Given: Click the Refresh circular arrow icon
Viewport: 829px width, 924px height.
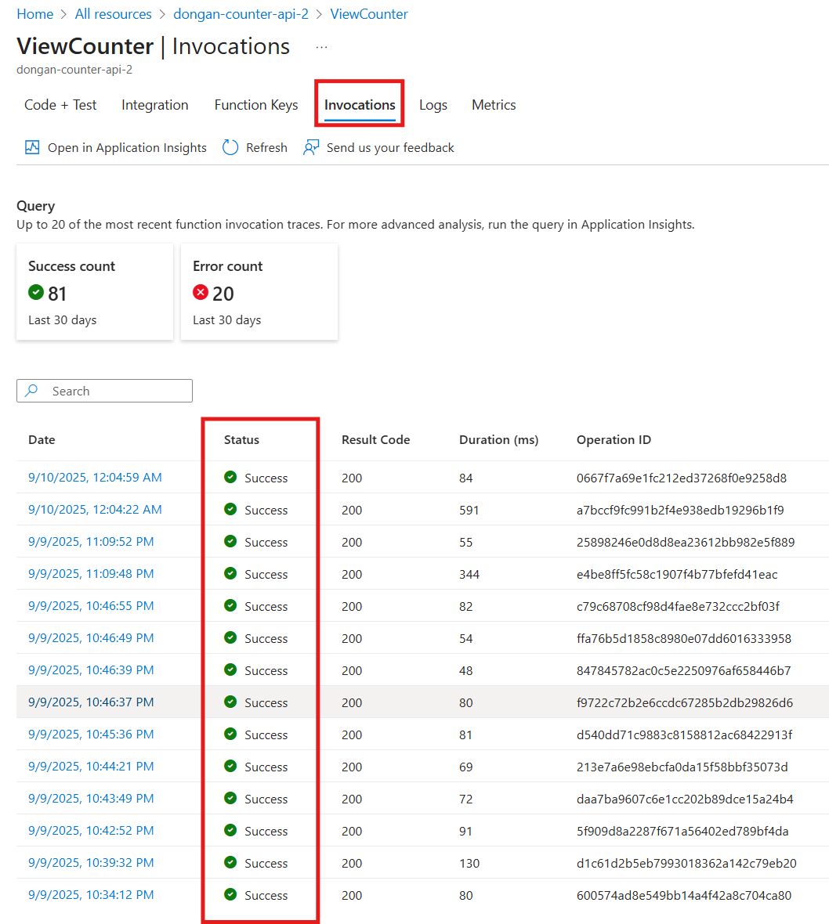Looking at the screenshot, I should coord(230,147).
